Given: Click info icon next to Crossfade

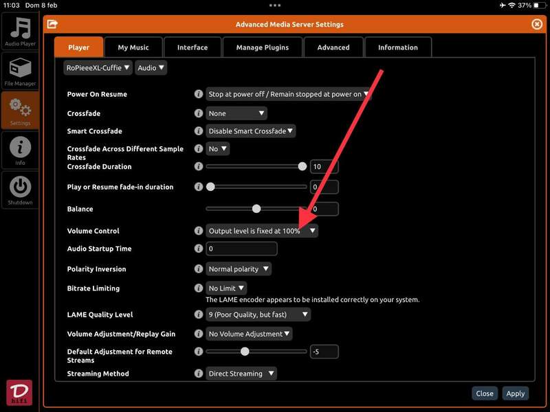Looking at the screenshot, I should (198, 113).
